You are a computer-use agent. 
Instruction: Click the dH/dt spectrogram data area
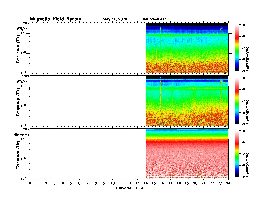187,48
